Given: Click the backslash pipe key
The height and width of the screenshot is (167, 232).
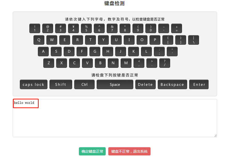Looking at the screenshot, I should click(x=194, y=40).
